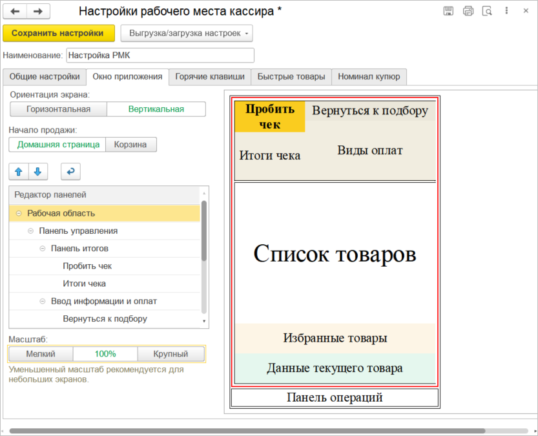This screenshot has width=538, height=436.
Task: Open the three-dots more menu
Action: point(508,11)
